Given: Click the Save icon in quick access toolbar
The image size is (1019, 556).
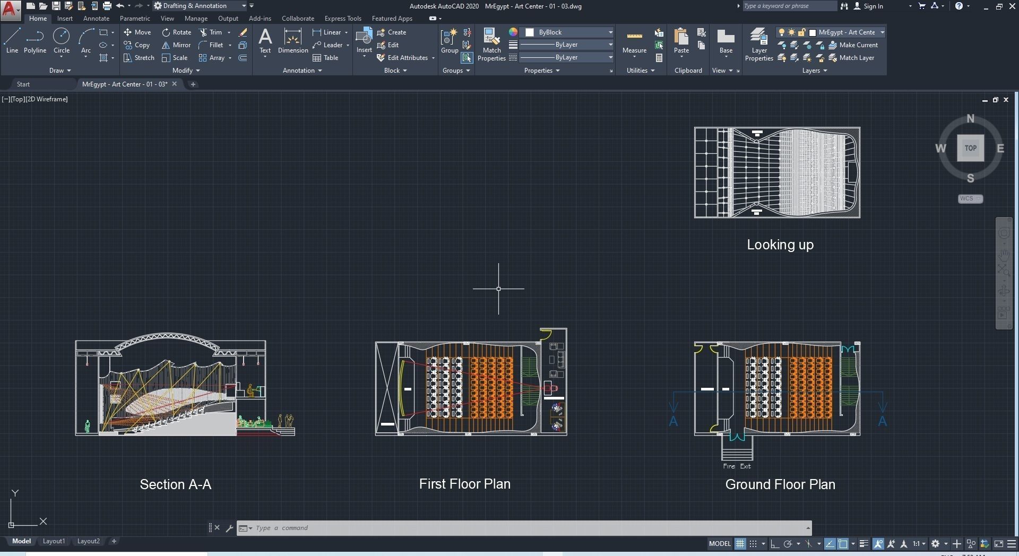Looking at the screenshot, I should [x=56, y=6].
